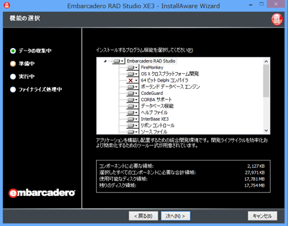
Task: Click the 戻る(B) back button
Action: click(143, 216)
